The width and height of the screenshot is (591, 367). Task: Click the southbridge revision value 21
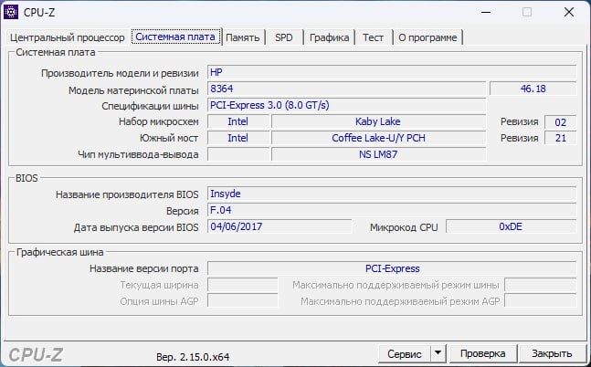[x=561, y=138]
